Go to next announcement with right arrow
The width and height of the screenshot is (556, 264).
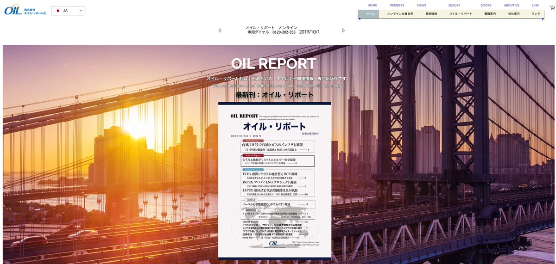tap(343, 31)
